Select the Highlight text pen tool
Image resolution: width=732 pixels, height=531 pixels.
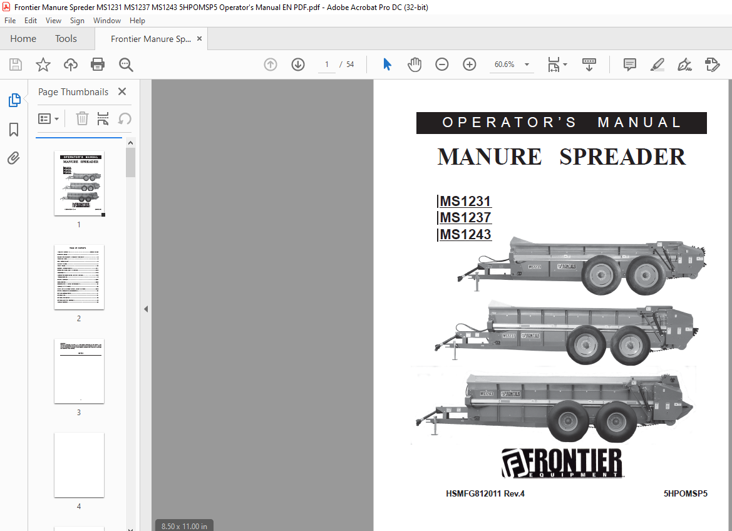pyautogui.click(x=657, y=64)
